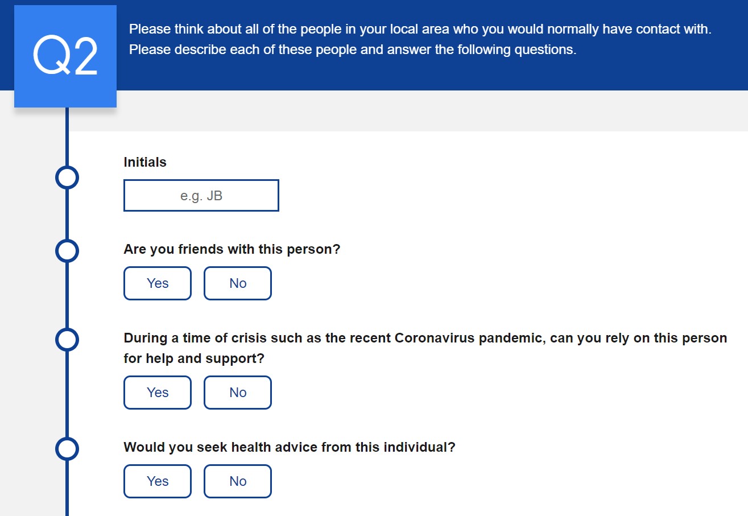Click the Coronavirus pandemic crisis question text
Image resolution: width=748 pixels, height=516 pixels.
tap(425, 338)
